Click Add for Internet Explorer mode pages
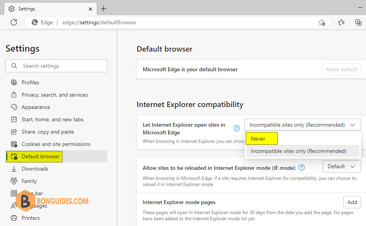 click(352, 202)
